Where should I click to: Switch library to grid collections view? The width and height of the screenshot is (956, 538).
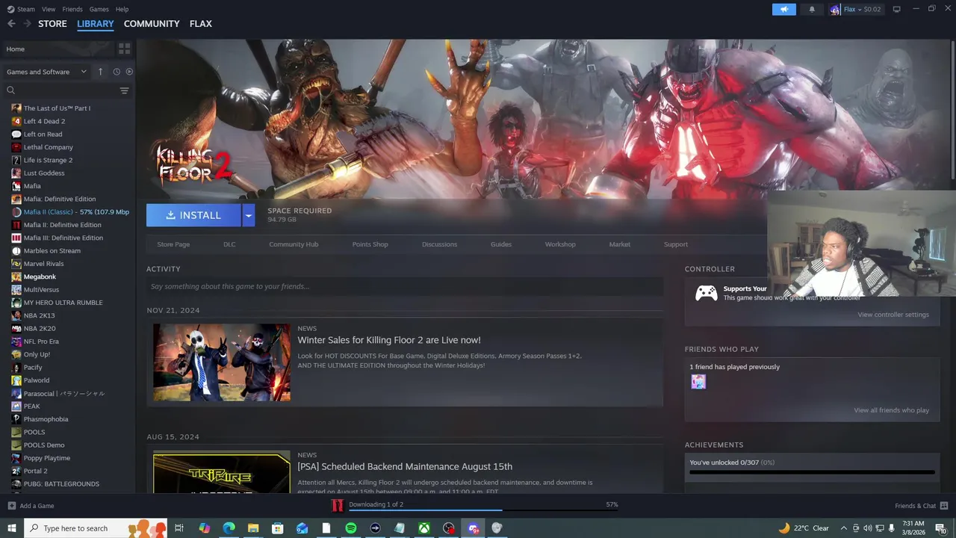click(125, 49)
